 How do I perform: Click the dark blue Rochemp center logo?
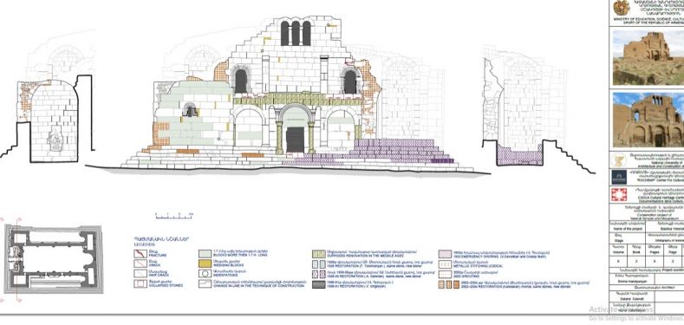click(619, 177)
